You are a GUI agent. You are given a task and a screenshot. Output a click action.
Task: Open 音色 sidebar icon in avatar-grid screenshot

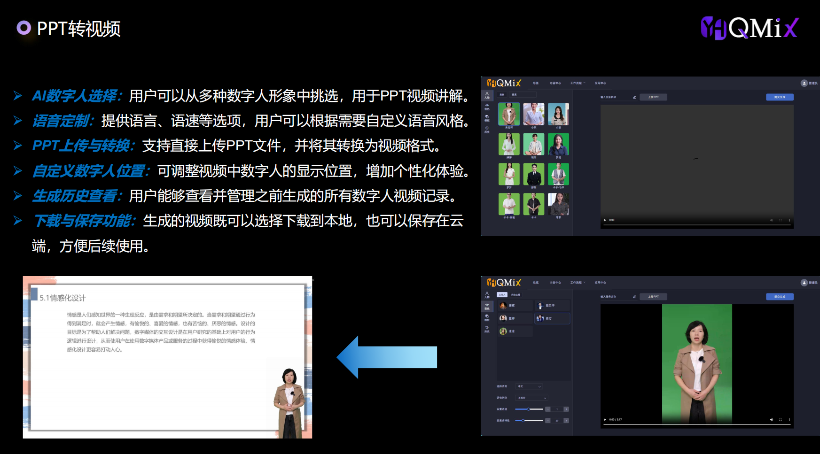click(x=487, y=107)
